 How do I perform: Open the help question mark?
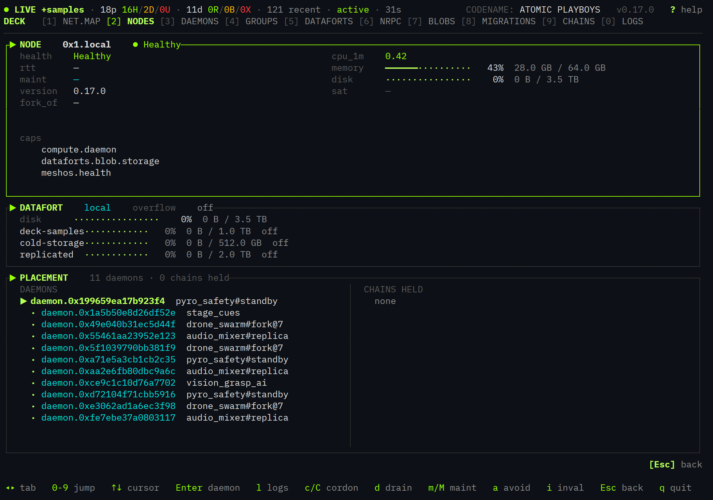pyautogui.click(x=673, y=10)
